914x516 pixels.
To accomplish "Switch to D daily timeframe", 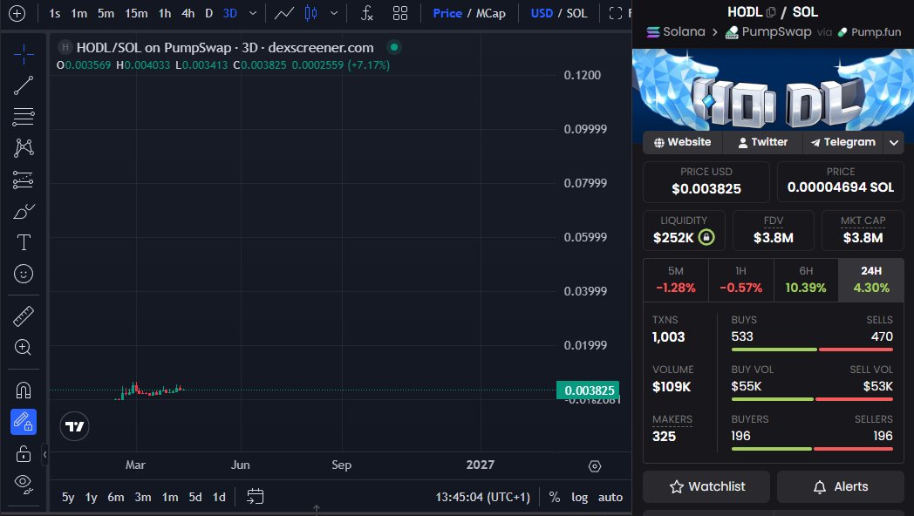I will 208,13.
